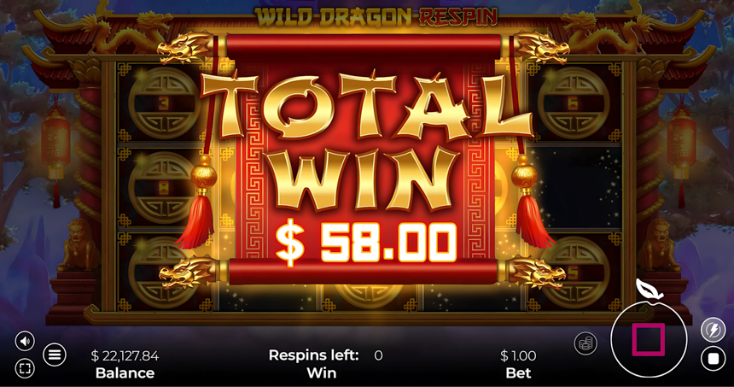Image resolution: width=734 pixels, height=387 pixels.
Task: Open the hamburger menu
Action: (x=55, y=355)
